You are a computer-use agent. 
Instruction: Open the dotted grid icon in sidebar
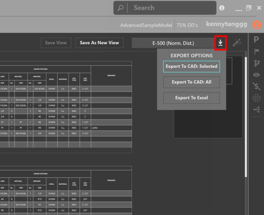click(256, 98)
